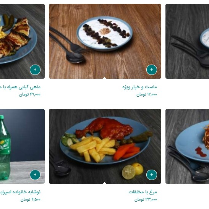Open the ماهی کبابی dish title

pyautogui.click(x=20, y=87)
